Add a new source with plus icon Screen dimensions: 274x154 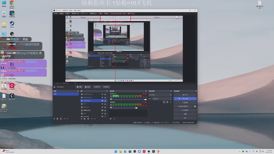[x=82, y=119]
